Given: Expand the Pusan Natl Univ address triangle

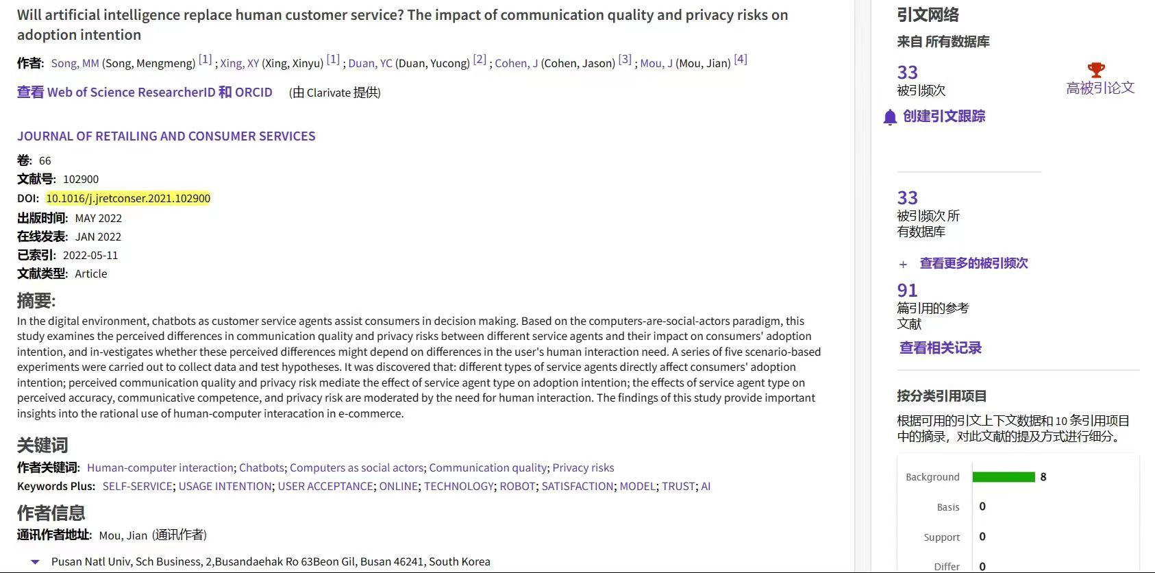Looking at the screenshot, I should (x=35, y=562).
